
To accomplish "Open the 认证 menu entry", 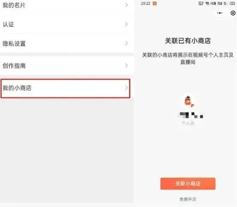I will tap(65, 24).
